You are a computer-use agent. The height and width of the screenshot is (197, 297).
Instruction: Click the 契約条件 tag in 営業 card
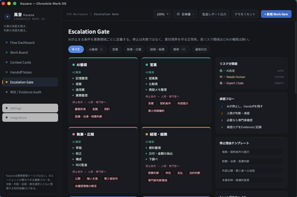[x=165, y=103]
